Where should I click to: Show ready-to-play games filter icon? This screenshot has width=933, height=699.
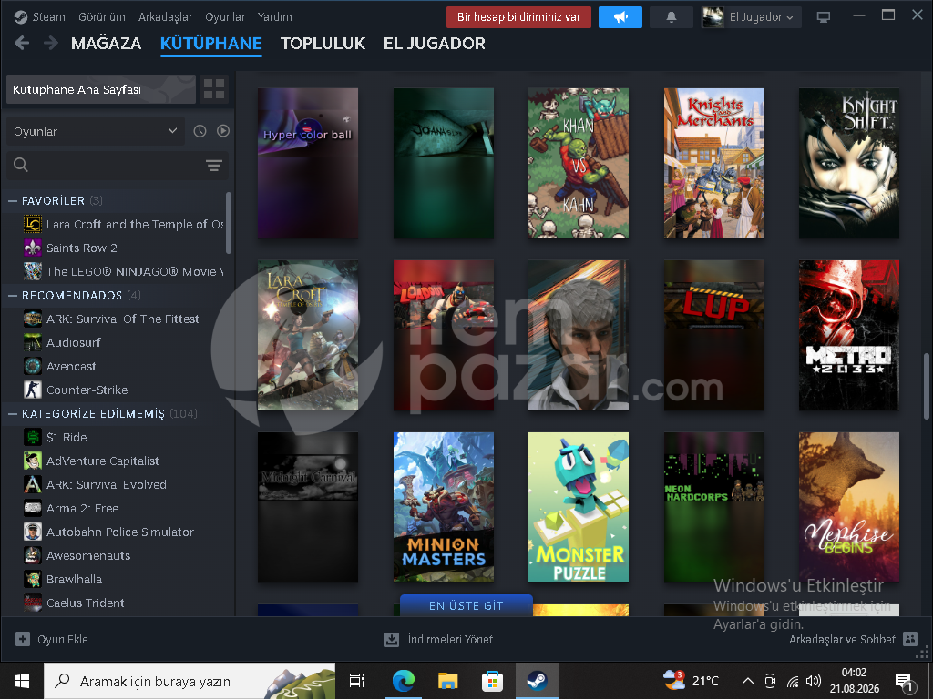223,131
